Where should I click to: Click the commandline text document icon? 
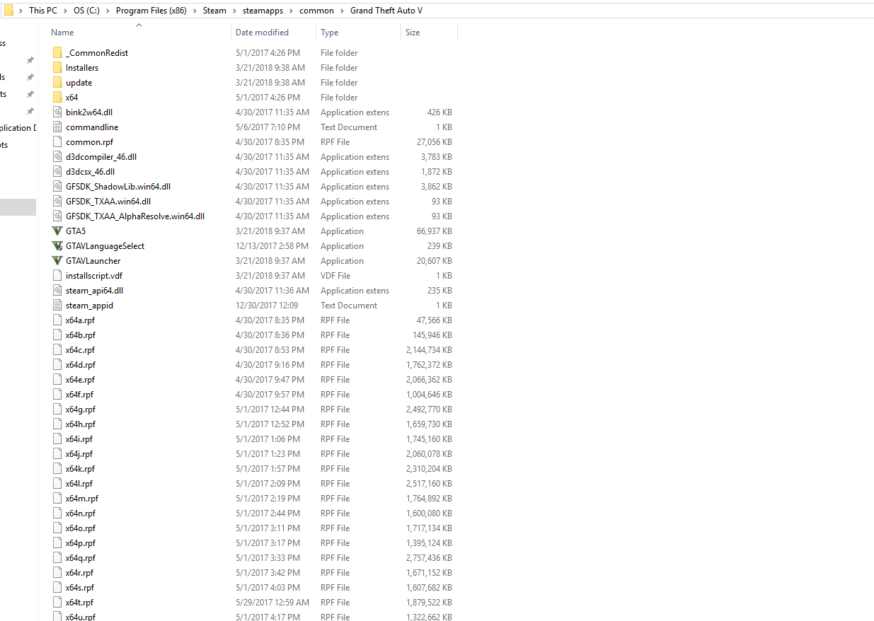[57, 127]
